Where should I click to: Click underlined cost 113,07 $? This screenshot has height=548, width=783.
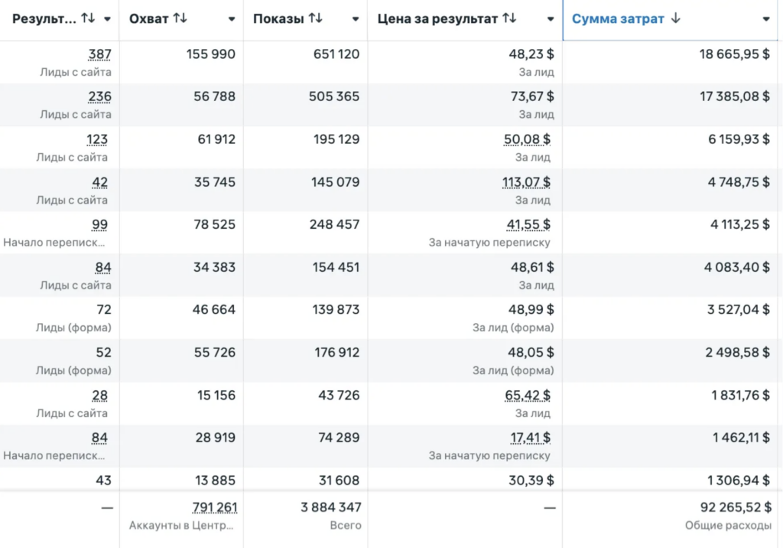[526, 182]
